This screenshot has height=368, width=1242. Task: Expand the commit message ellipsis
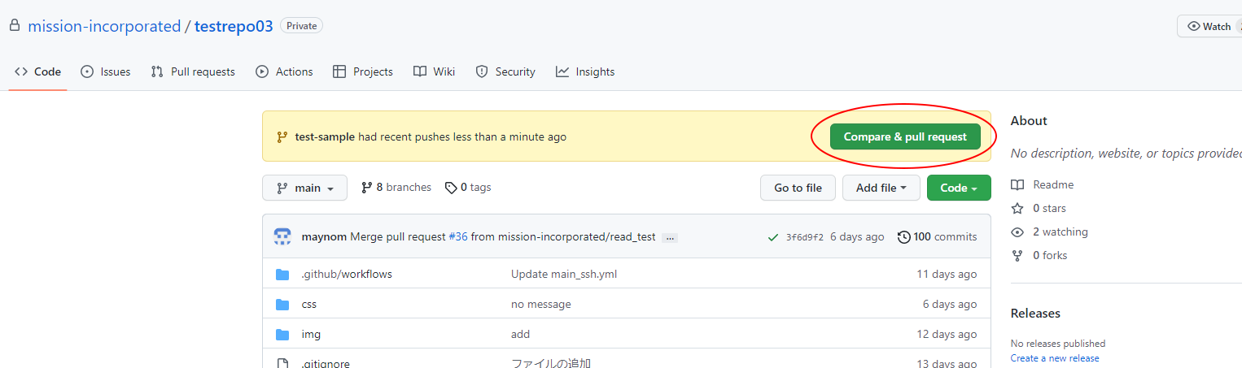pos(669,238)
